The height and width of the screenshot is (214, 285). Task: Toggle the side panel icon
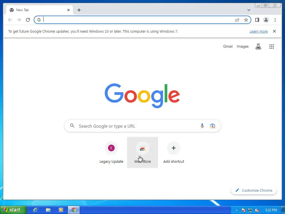pos(257,20)
